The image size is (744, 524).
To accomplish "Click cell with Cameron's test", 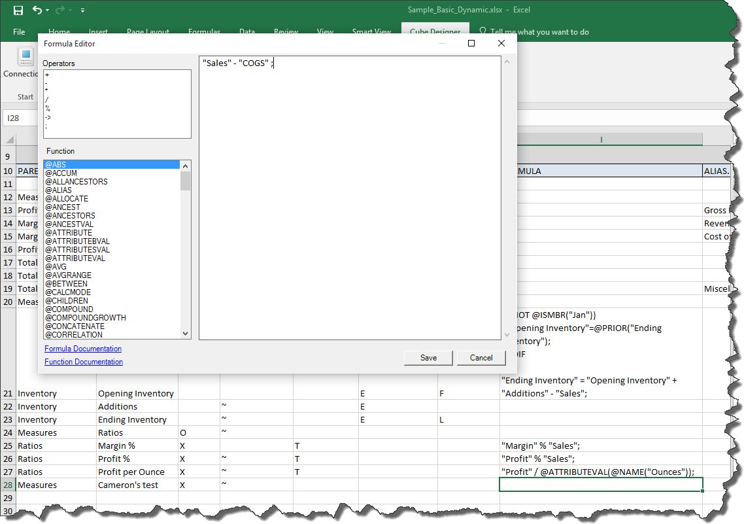I will [x=137, y=485].
